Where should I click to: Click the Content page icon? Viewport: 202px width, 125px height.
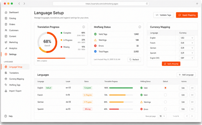point(6,36)
